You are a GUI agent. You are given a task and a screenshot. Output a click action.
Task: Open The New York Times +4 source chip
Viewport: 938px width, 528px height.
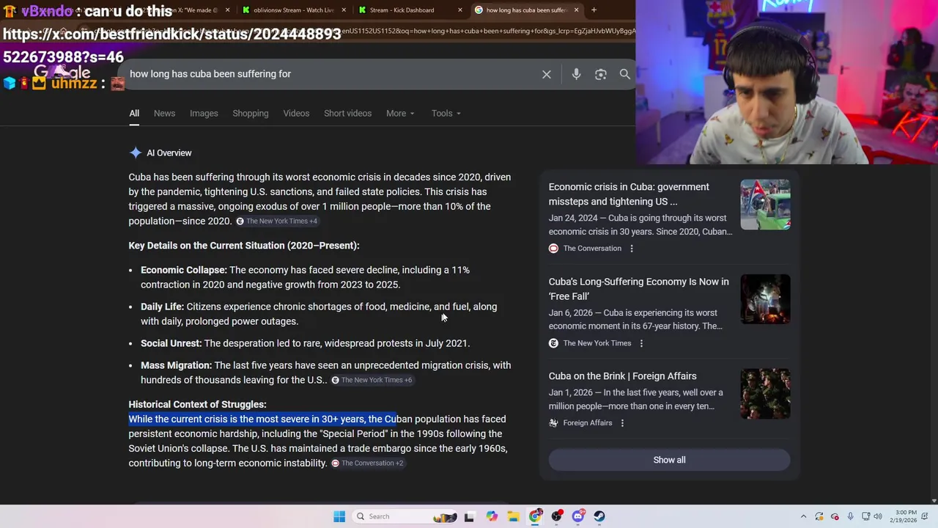(276, 221)
